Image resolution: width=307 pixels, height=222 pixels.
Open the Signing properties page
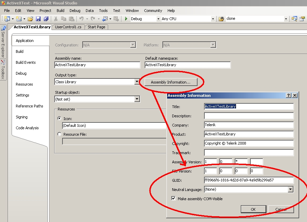point(21,117)
